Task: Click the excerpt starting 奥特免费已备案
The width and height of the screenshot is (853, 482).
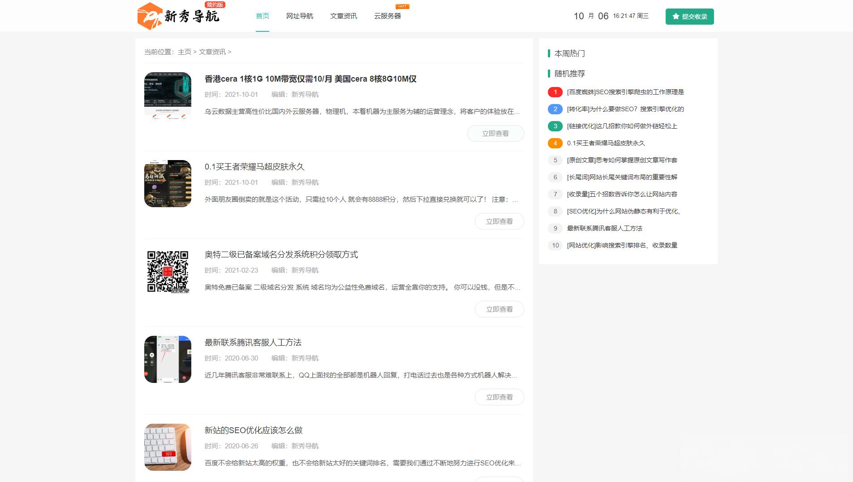Action: pos(362,287)
